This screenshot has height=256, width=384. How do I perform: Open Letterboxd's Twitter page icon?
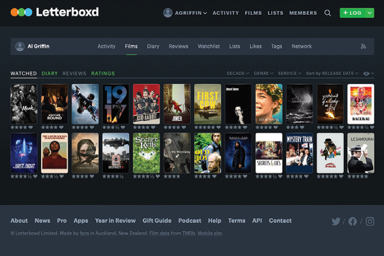[x=336, y=221]
